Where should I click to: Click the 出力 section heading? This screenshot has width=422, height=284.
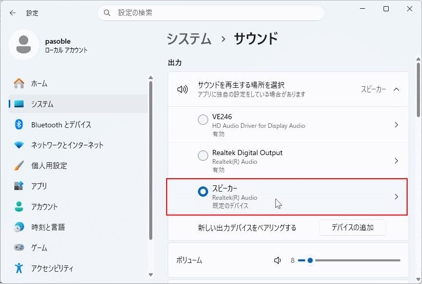pos(175,63)
